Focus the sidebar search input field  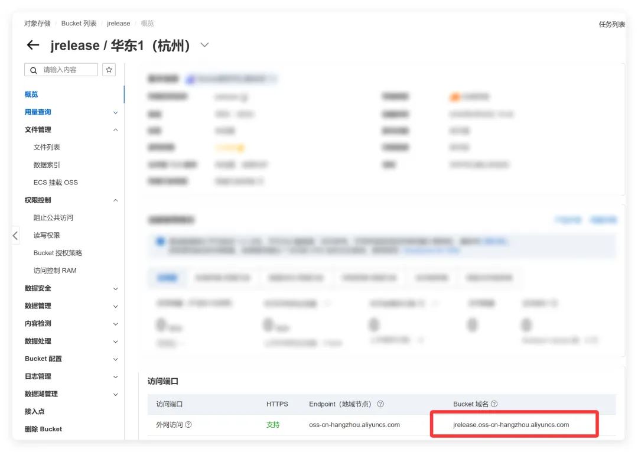(61, 70)
